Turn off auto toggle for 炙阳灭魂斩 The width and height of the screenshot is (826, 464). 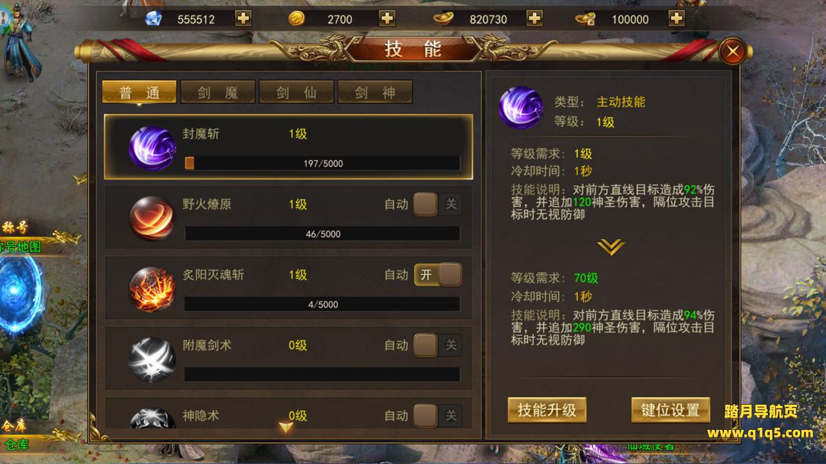tap(438, 275)
